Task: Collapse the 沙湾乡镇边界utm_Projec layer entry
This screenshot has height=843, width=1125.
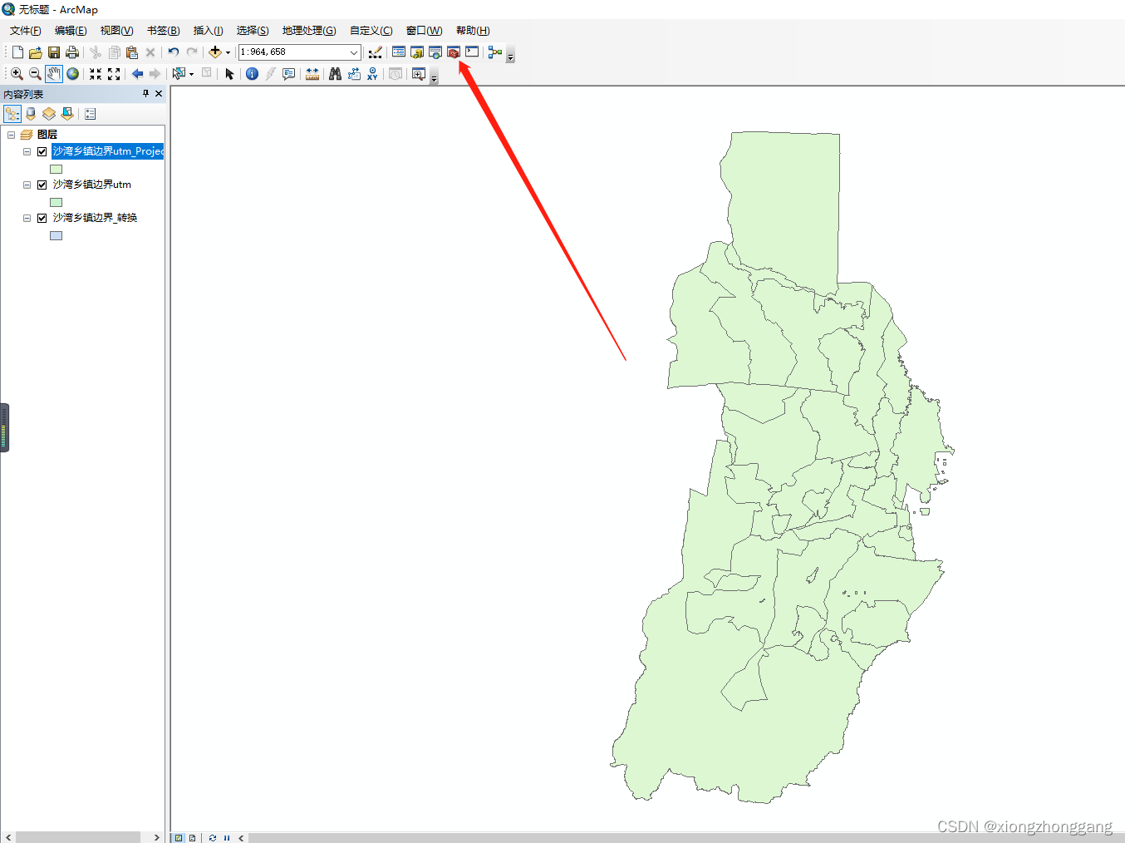Action: click(26, 151)
